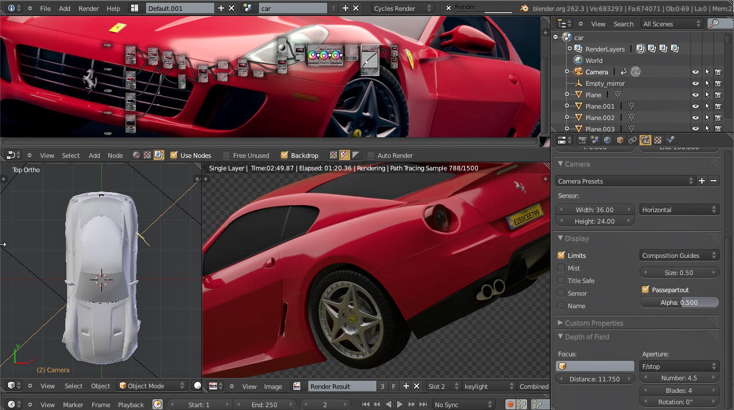The height and width of the screenshot is (410, 734).
Task: Open the Camera data properties tab
Action: coord(645,140)
